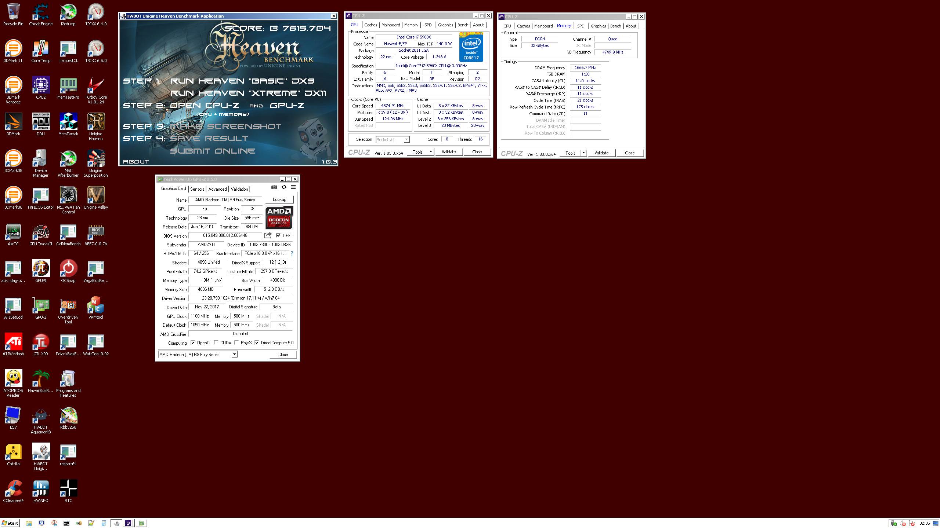Toggle the UEFI checkbox in GPU-Z
The height and width of the screenshot is (528, 940).
[278, 235]
